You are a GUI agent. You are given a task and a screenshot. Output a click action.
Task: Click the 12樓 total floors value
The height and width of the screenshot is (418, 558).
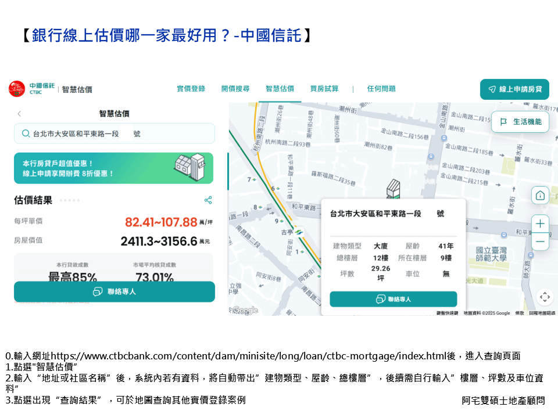381,258
